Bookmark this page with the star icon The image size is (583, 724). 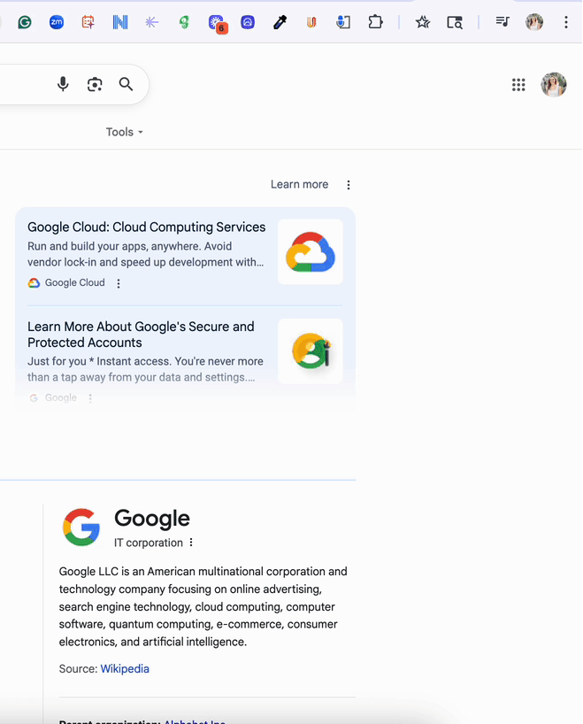point(423,22)
